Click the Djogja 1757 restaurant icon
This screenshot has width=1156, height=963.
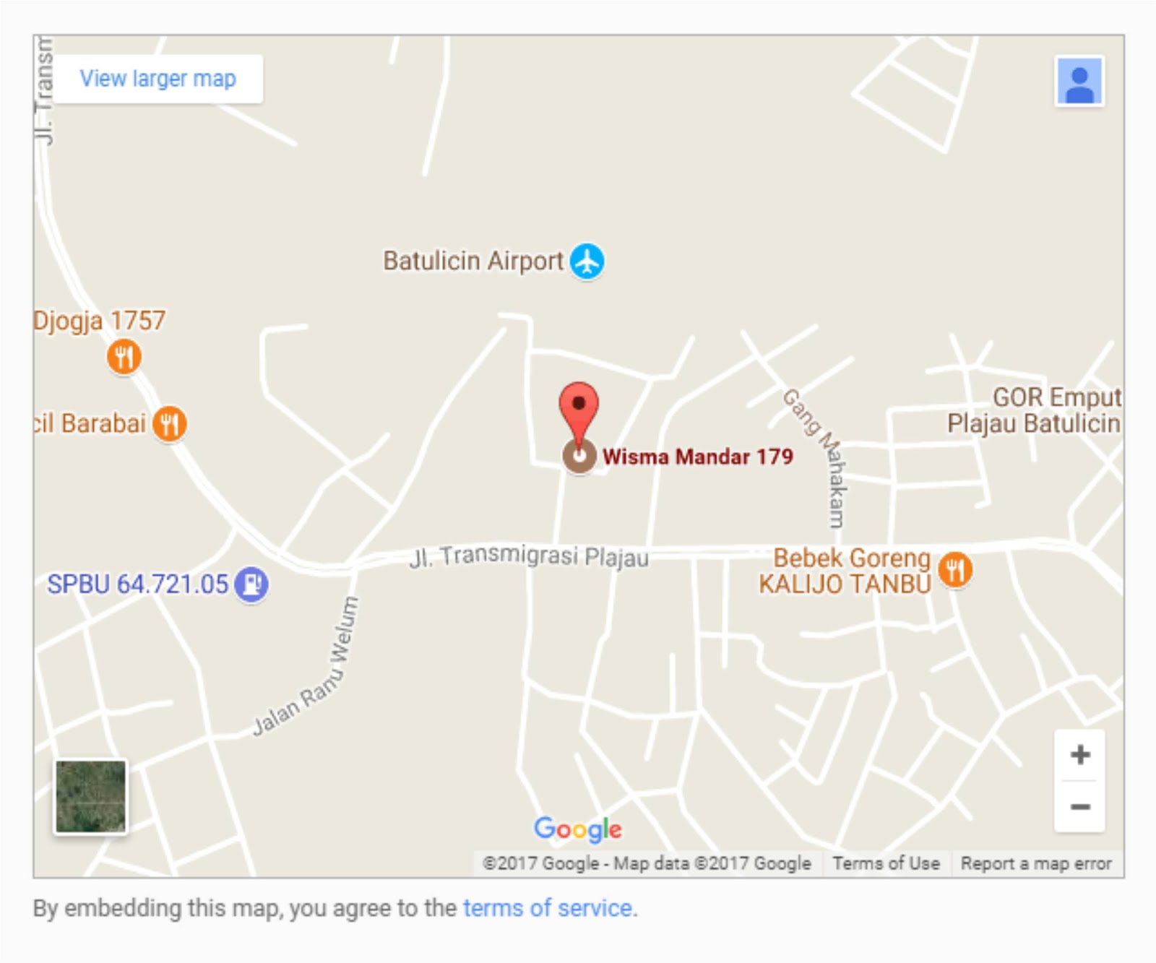(x=124, y=357)
